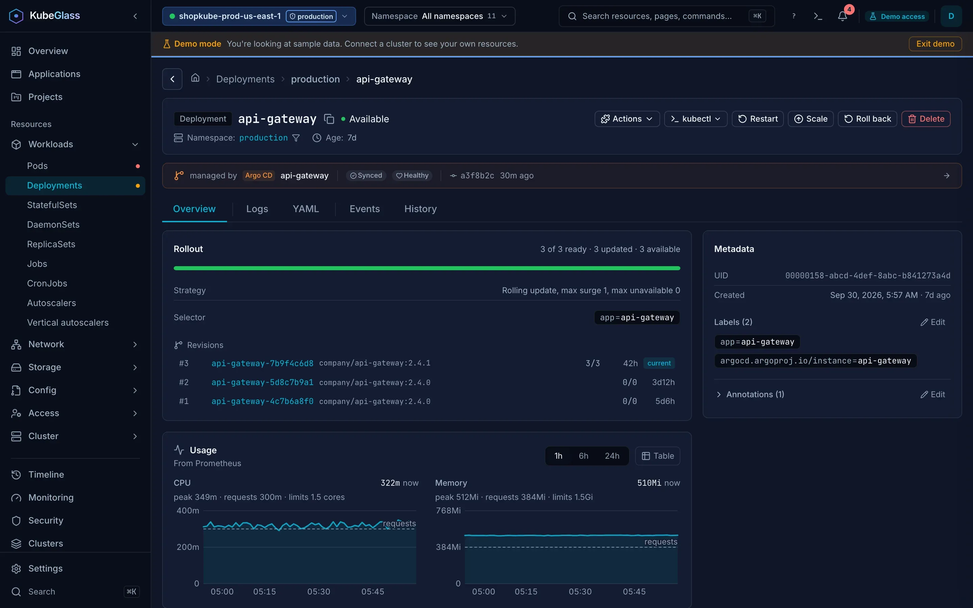Expand the Access section
The height and width of the screenshot is (608, 973).
coord(75,413)
